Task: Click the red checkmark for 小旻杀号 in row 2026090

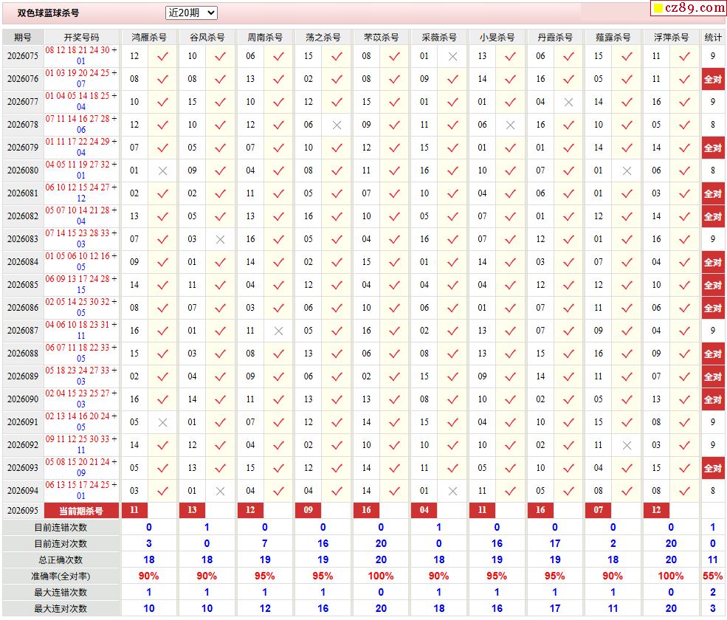Action: click(x=511, y=399)
